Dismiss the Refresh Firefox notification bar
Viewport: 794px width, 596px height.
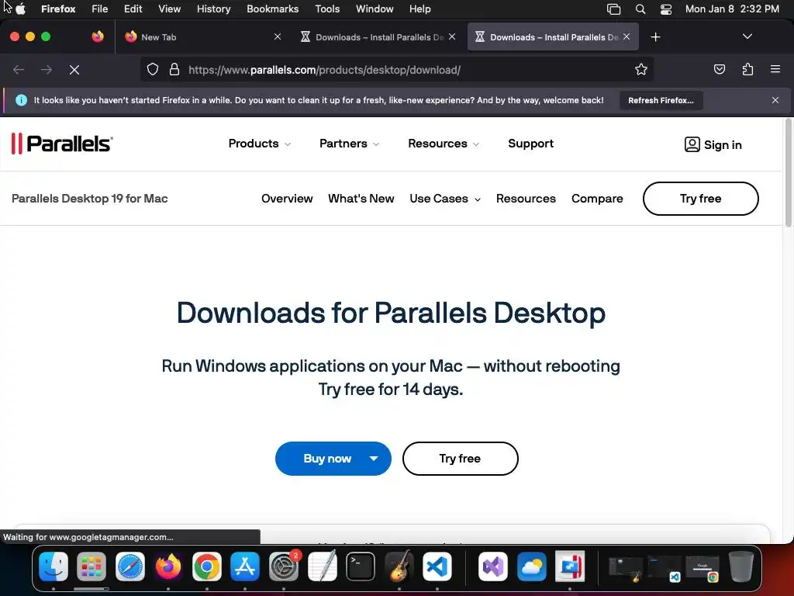[775, 100]
